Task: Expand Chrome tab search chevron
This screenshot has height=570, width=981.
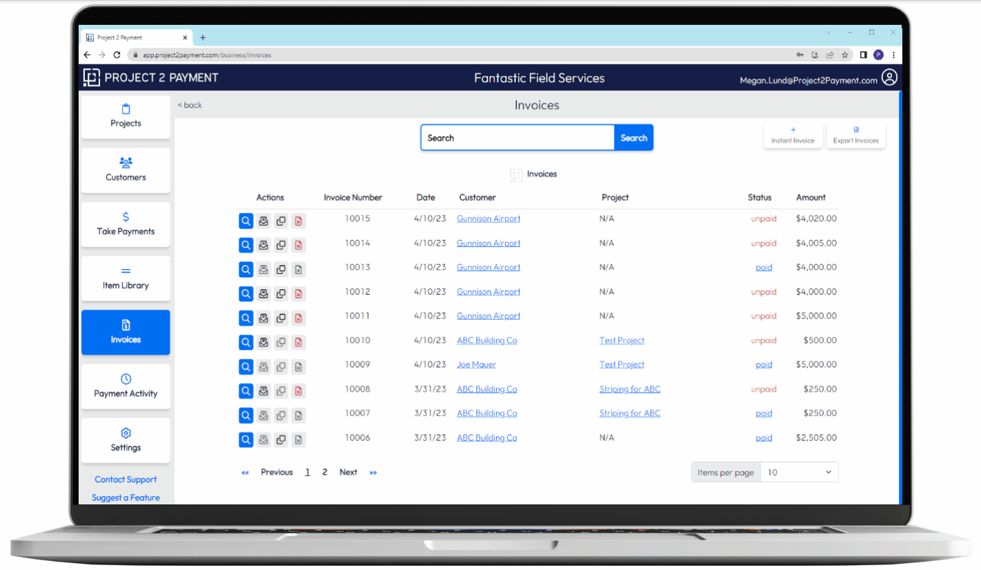Action: 829,32
